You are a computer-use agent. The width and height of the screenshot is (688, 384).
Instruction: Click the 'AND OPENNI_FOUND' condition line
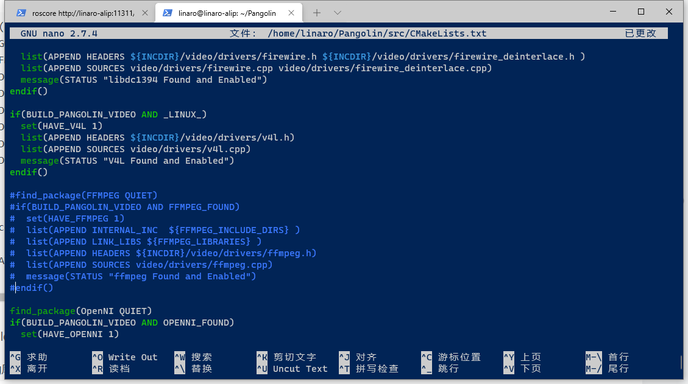pyautogui.click(x=122, y=323)
